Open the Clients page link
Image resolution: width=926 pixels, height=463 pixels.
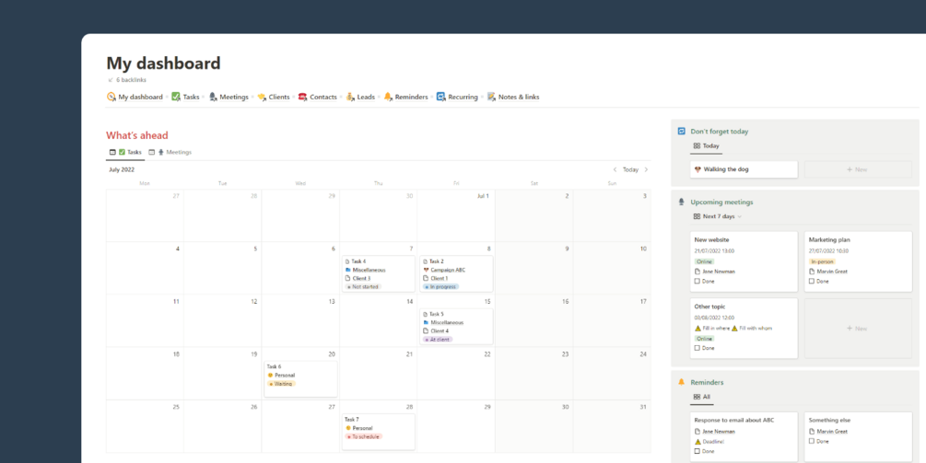[279, 97]
